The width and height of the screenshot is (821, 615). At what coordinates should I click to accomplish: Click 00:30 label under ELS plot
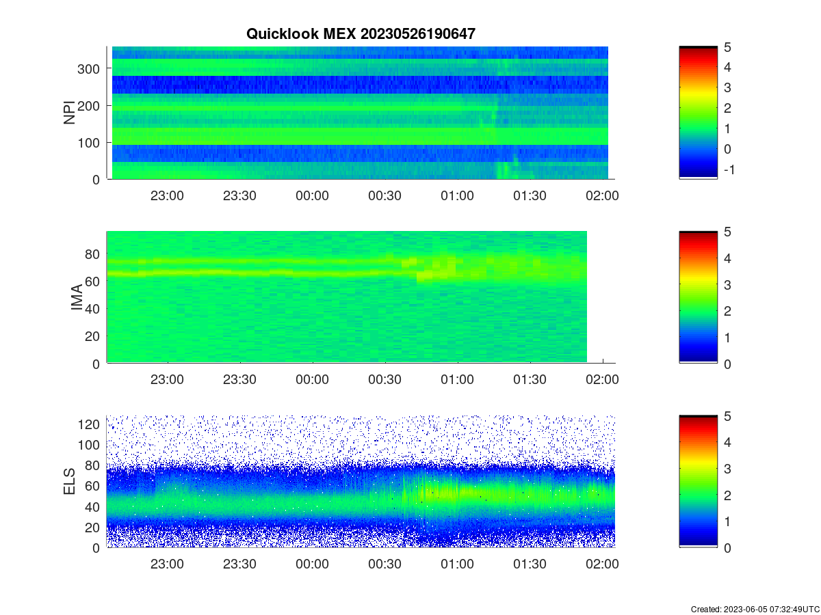click(385, 564)
